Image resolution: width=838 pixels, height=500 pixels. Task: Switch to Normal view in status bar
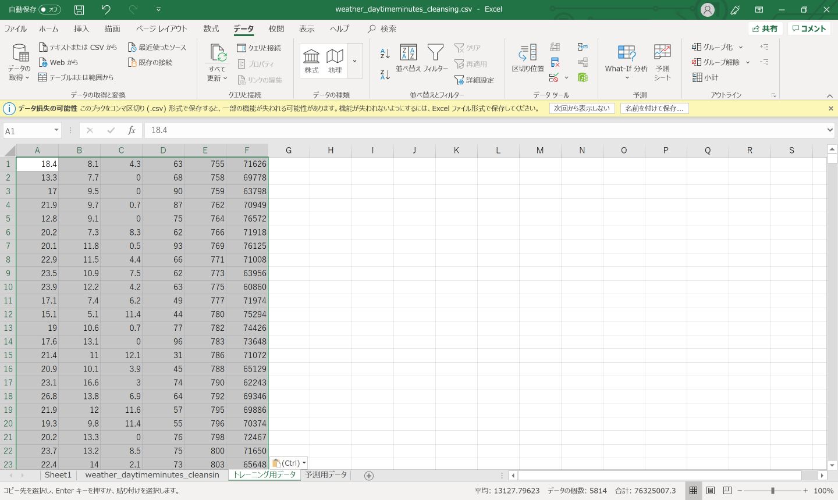pyautogui.click(x=693, y=491)
